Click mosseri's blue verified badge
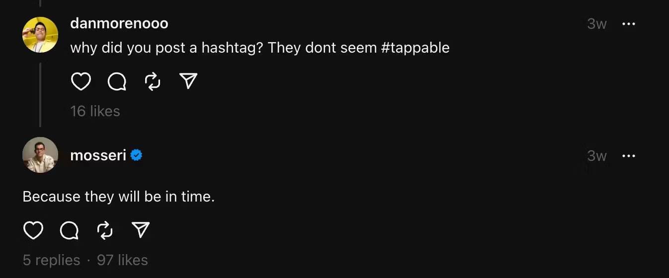The height and width of the screenshot is (278, 669). click(136, 155)
